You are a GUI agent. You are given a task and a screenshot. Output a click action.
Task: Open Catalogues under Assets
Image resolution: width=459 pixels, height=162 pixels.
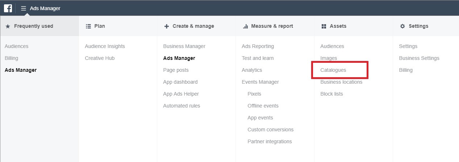tap(333, 70)
